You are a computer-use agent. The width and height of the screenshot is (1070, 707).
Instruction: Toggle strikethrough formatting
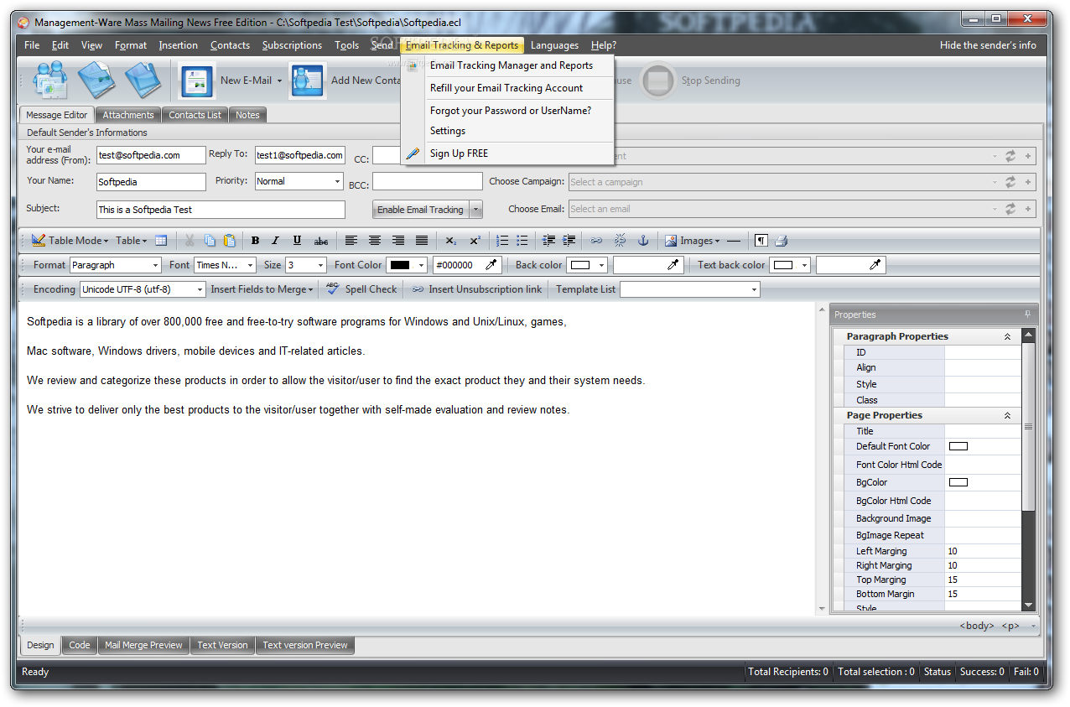coord(321,241)
